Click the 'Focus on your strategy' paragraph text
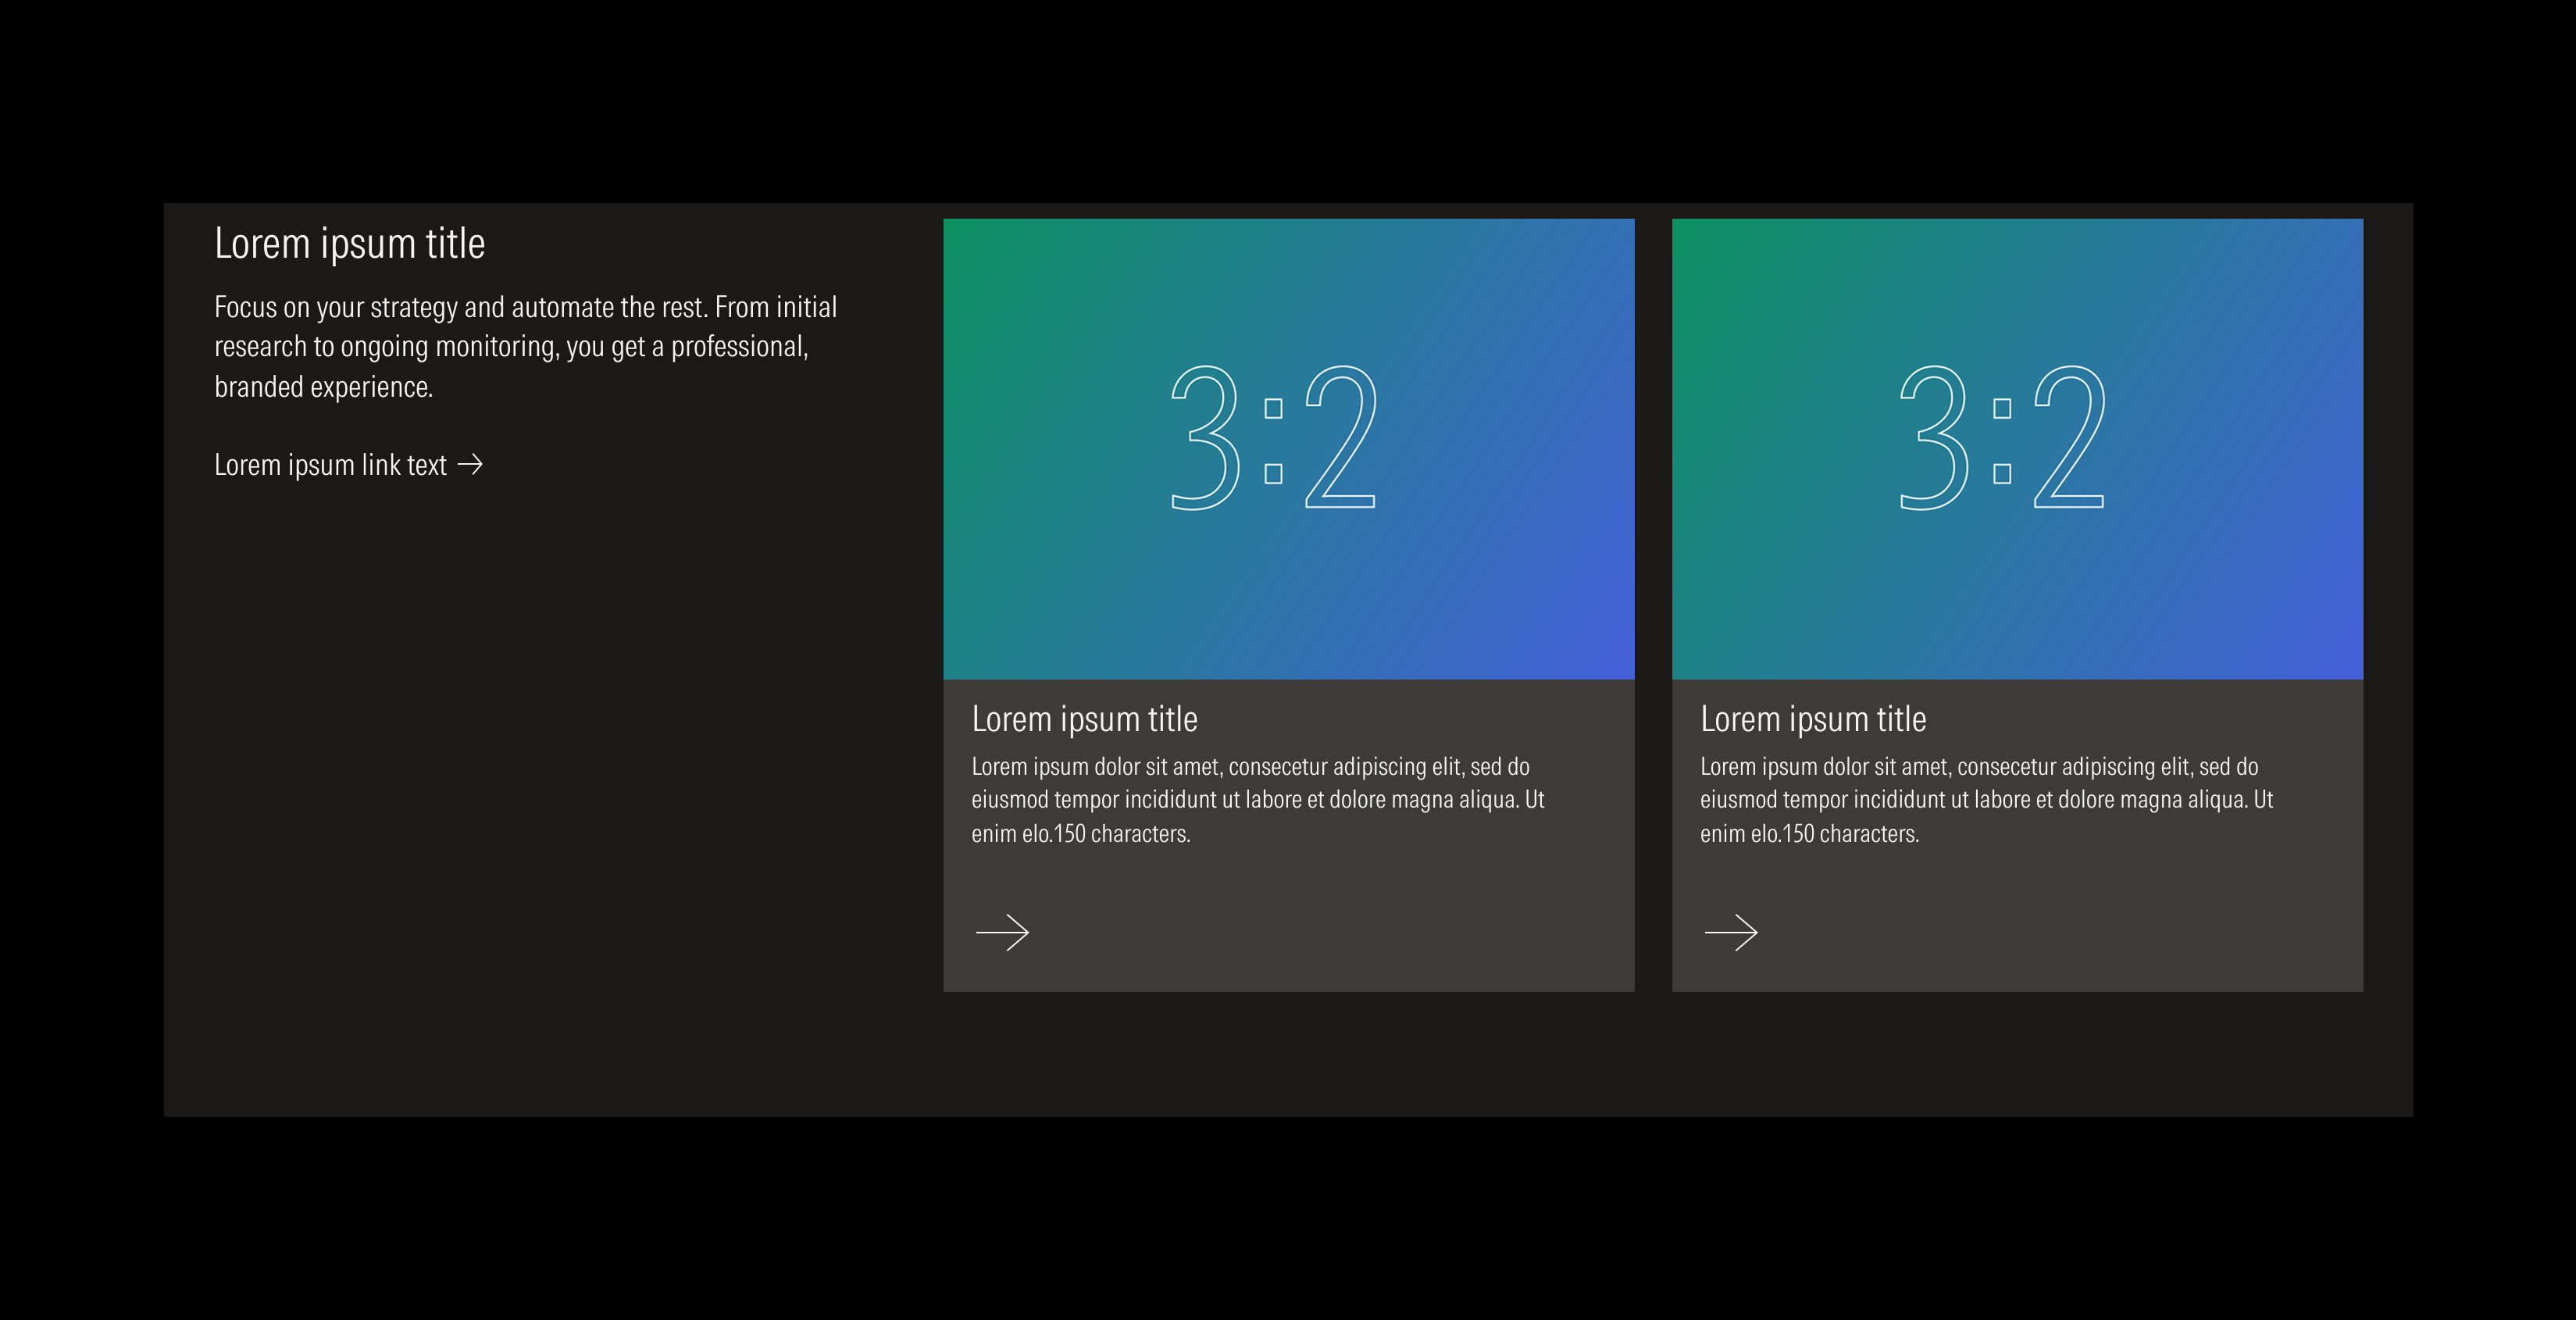Screen dimensions: 2576x1320 tap(525, 346)
